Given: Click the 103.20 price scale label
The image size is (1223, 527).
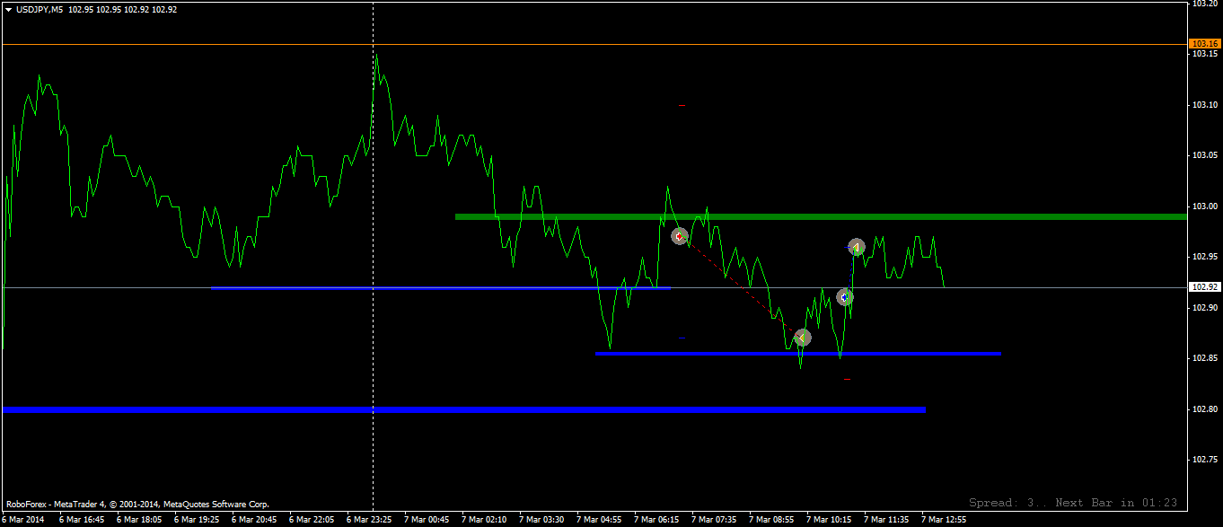Looking at the screenshot, I should (1203, 4).
